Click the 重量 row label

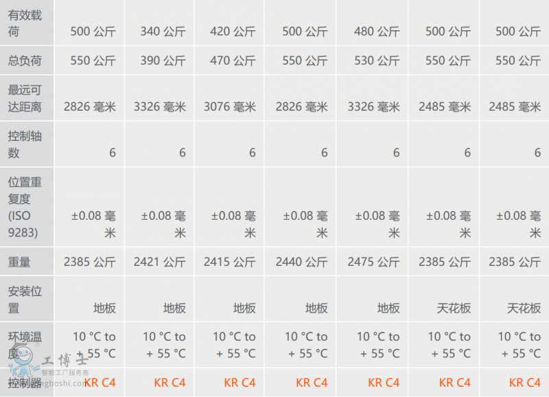pyautogui.click(x=19, y=262)
